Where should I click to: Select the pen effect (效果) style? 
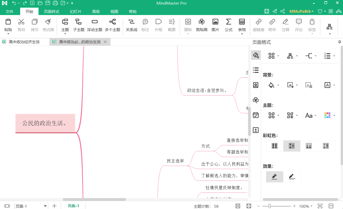click(275, 177)
